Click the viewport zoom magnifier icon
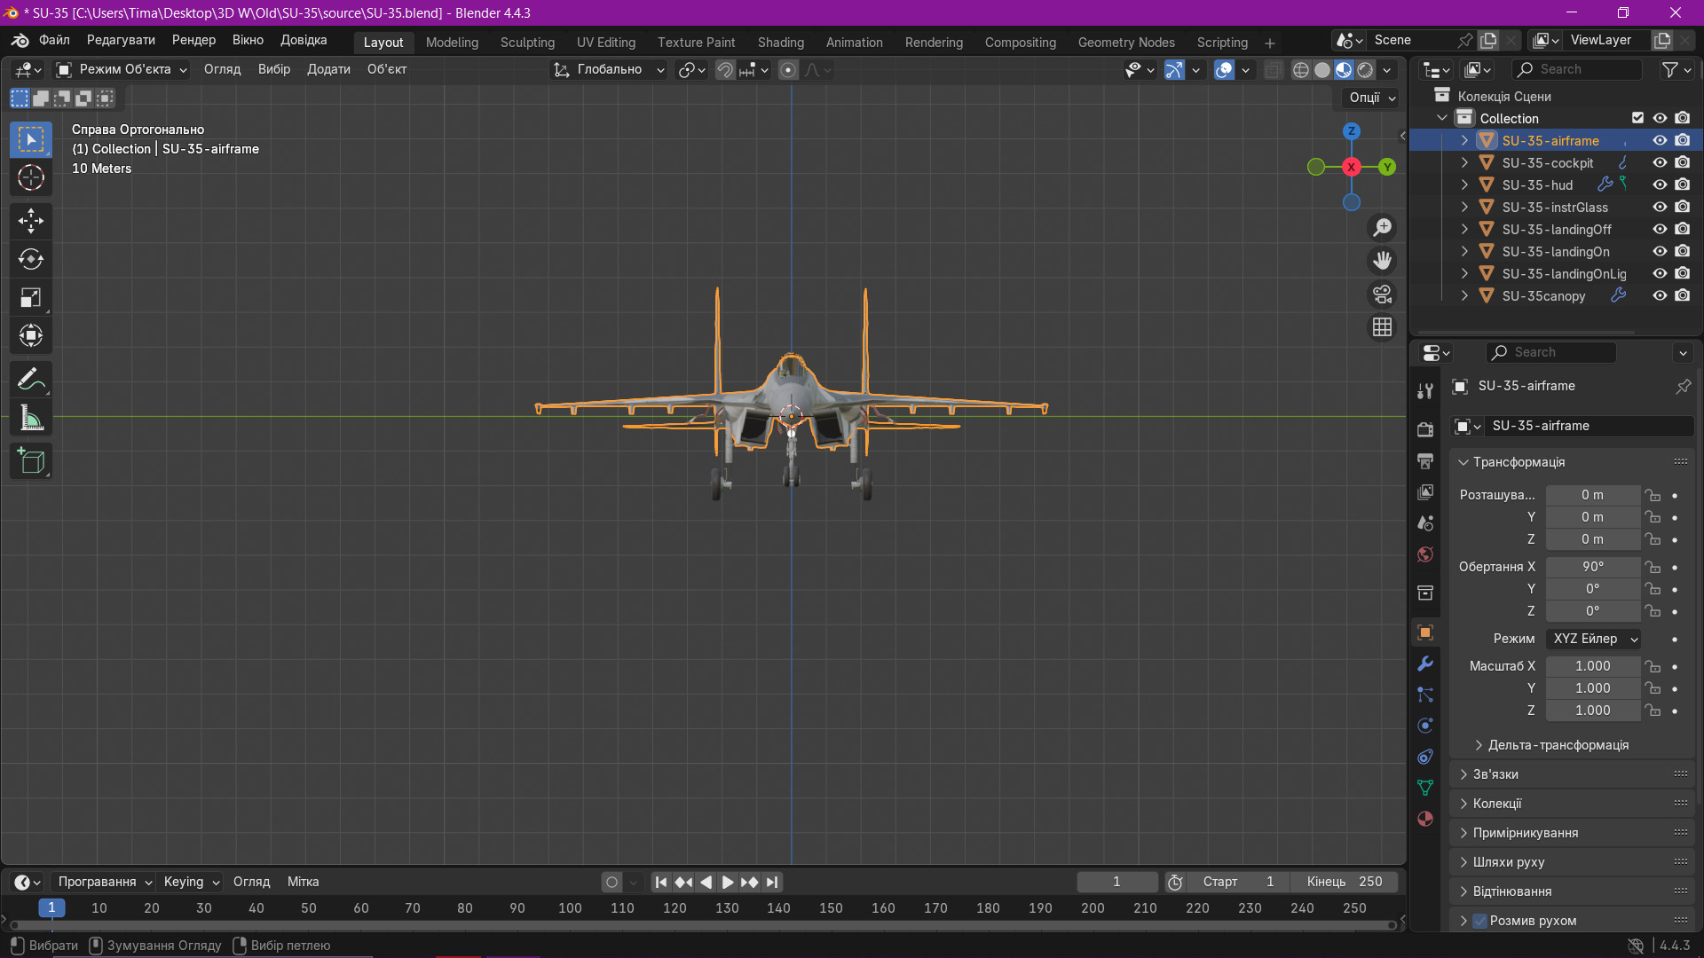Image resolution: width=1704 pixels, height=958 pixels. tap(1382, 228)
